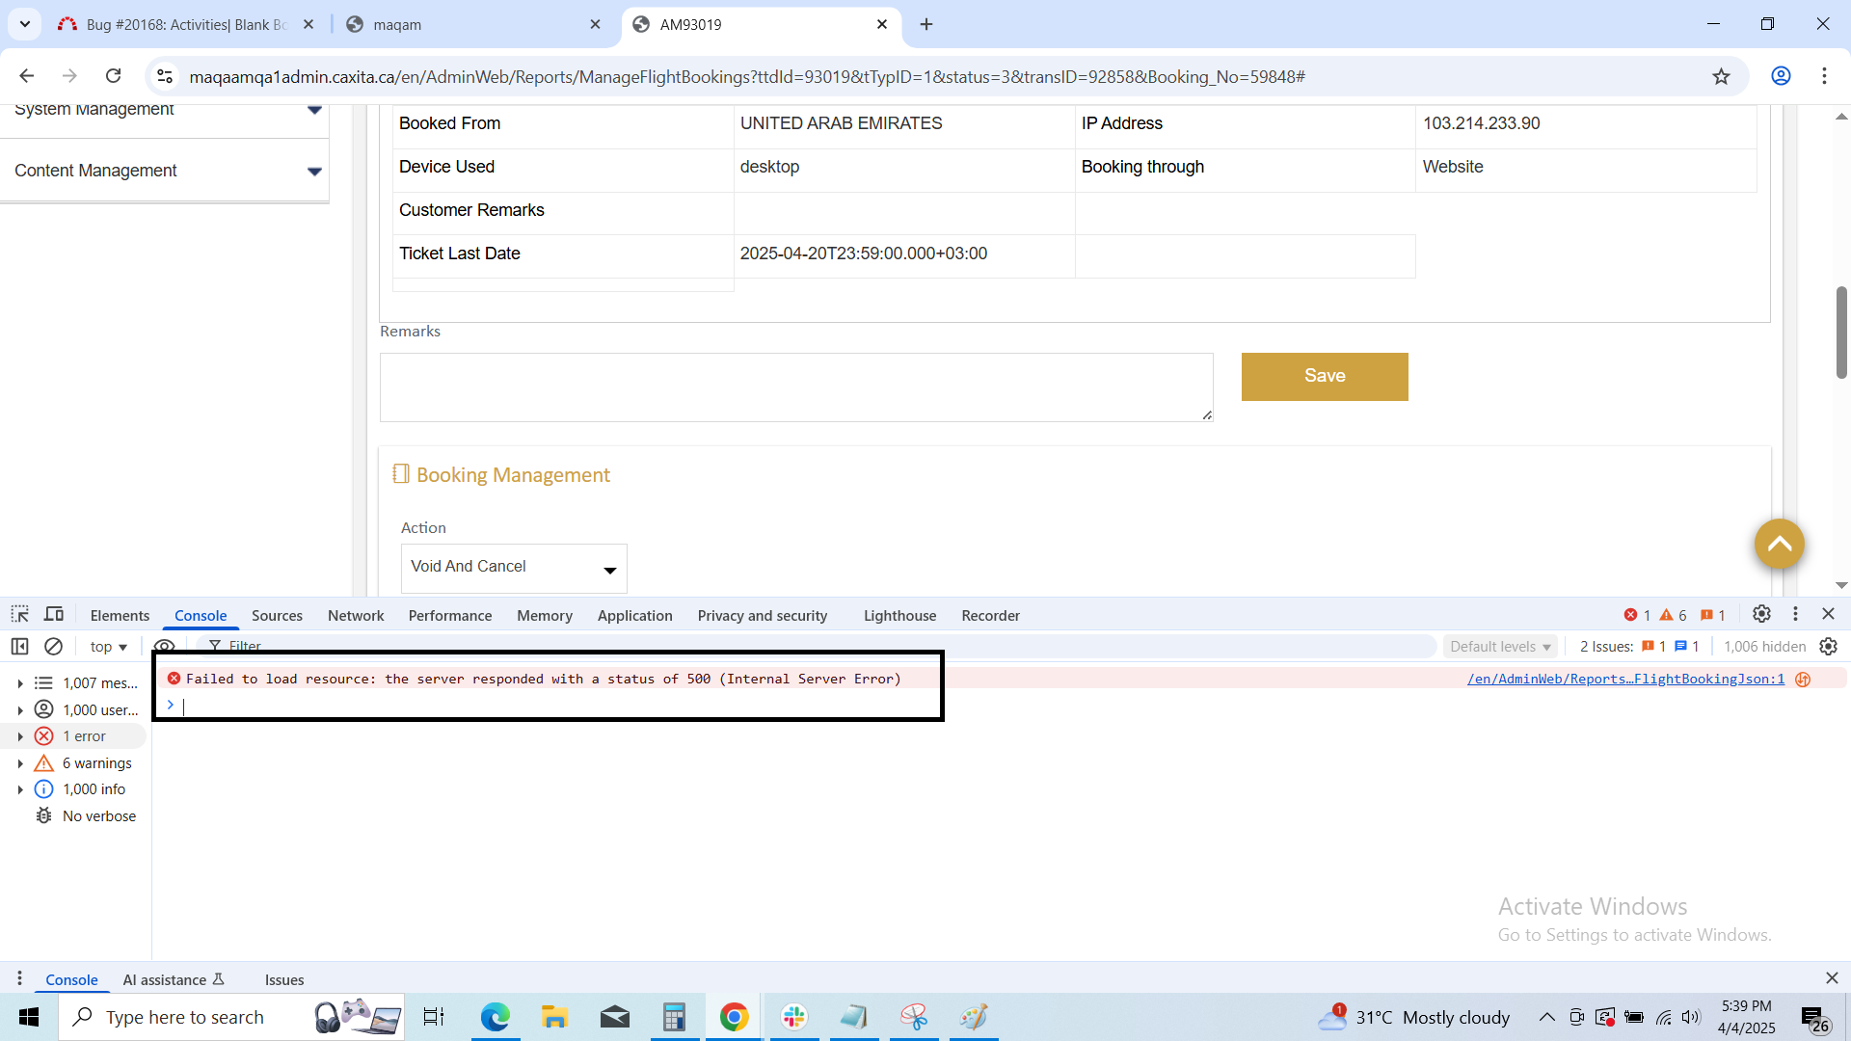Click the inspect element picker icon
The width and height of the screenshot is (1851, 1041).
pyautogui.click(x=19, y=615)
